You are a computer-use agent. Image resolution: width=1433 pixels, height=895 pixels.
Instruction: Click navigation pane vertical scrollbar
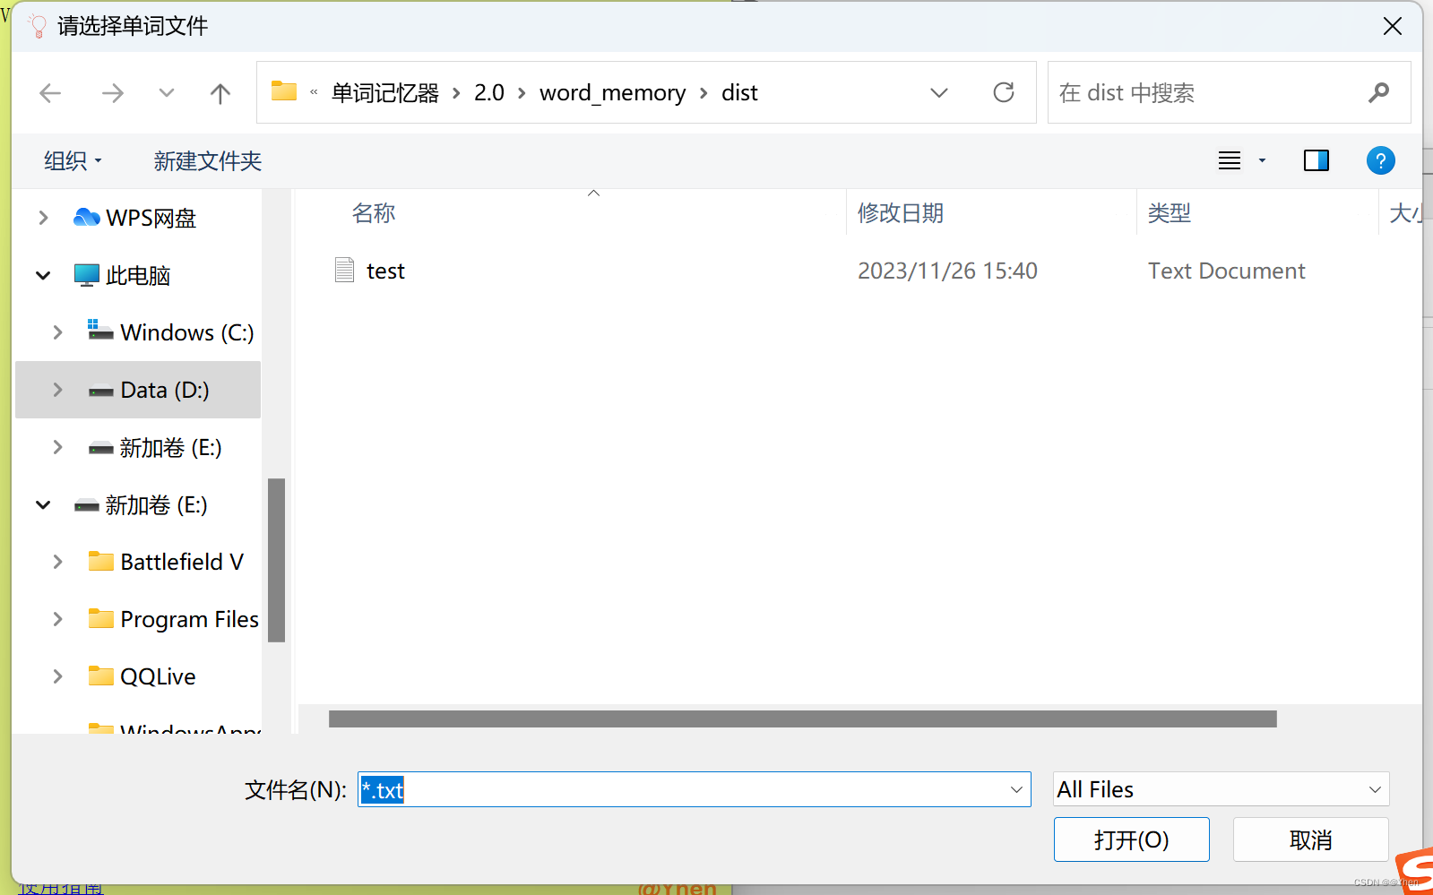pos(276,560)
